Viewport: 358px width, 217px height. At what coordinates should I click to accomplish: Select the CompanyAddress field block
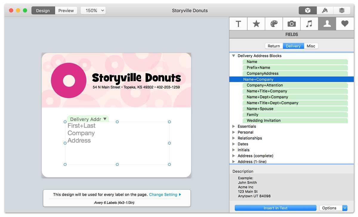click(x=295, y=73)
